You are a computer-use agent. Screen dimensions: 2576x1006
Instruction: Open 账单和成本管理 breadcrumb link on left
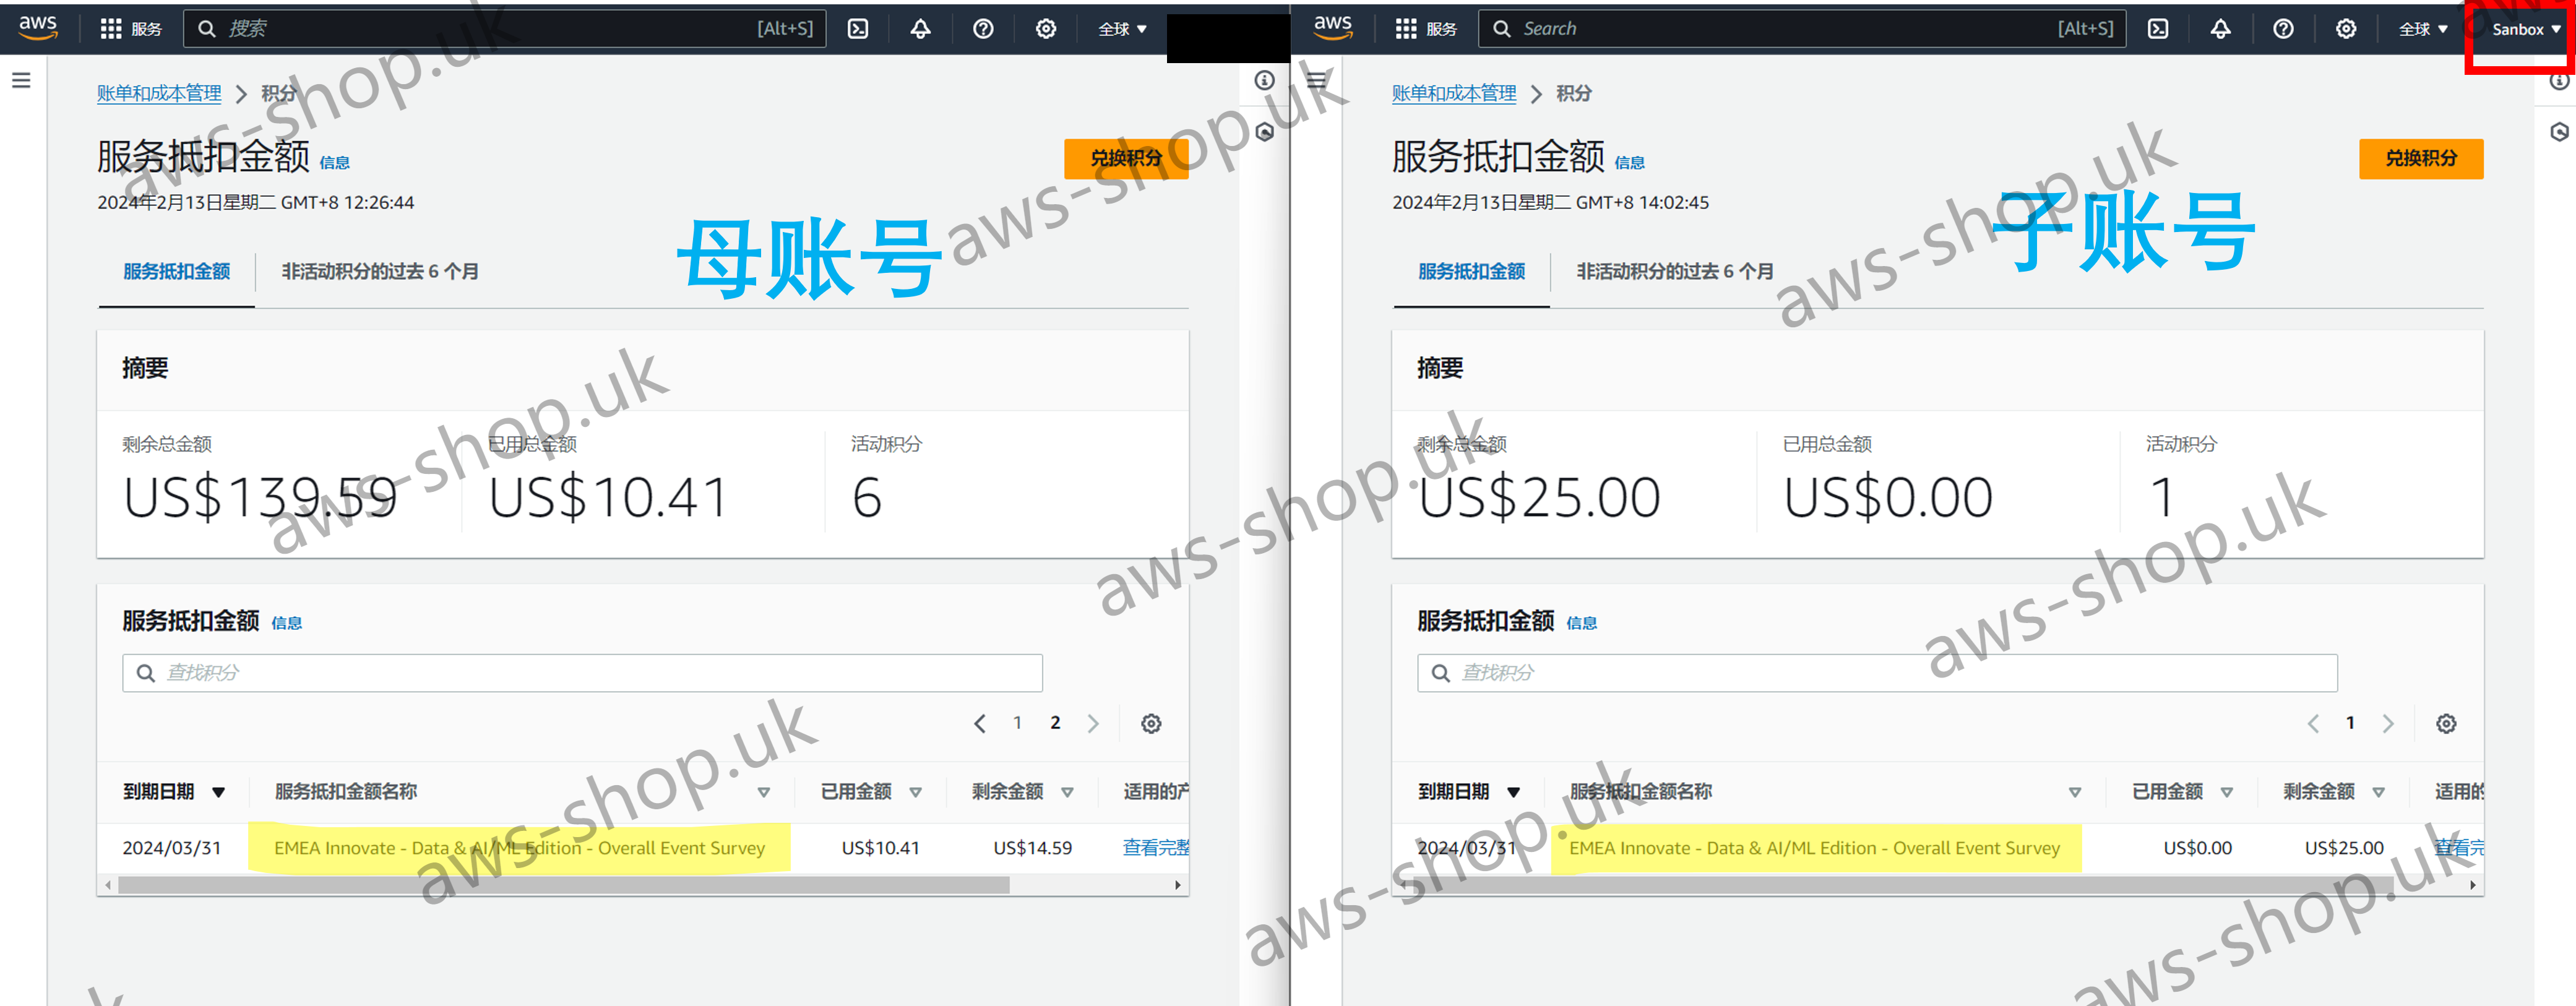click(159, 93)
